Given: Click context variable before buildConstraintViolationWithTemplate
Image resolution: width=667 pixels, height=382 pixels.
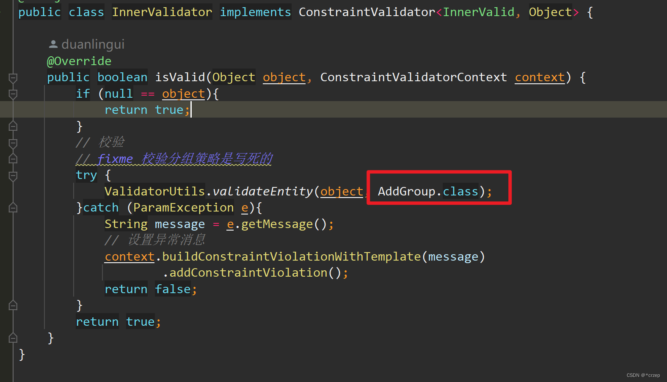Looking at the screenshot, I should [x=130, y=257].
